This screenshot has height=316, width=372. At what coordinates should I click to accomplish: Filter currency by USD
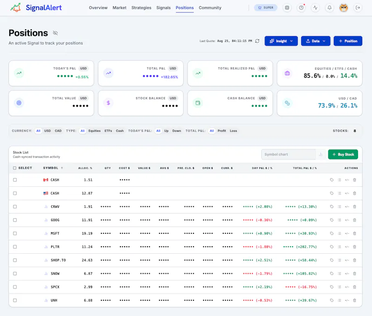[47, 131]
